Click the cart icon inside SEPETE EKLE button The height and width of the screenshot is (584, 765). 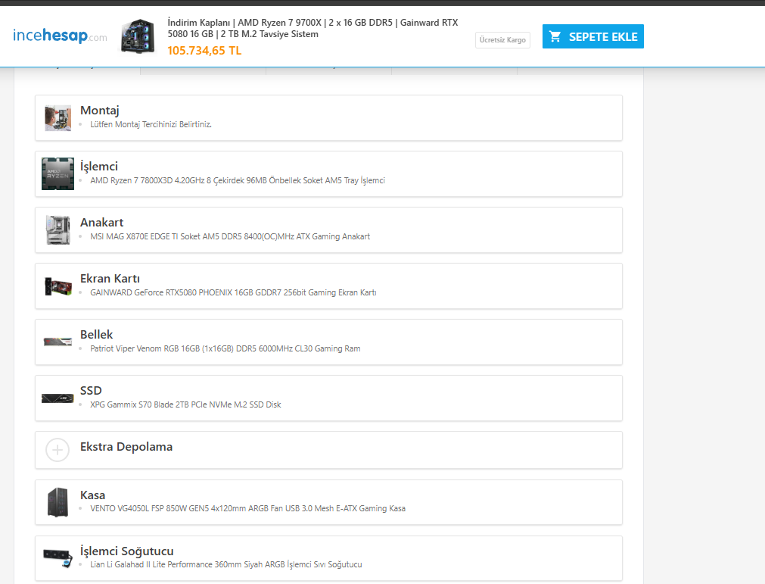coord(555,36)
